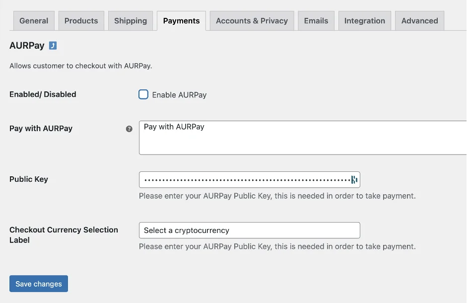Select the Payments tab
This screenshot has height=303, width=467.
181,21
